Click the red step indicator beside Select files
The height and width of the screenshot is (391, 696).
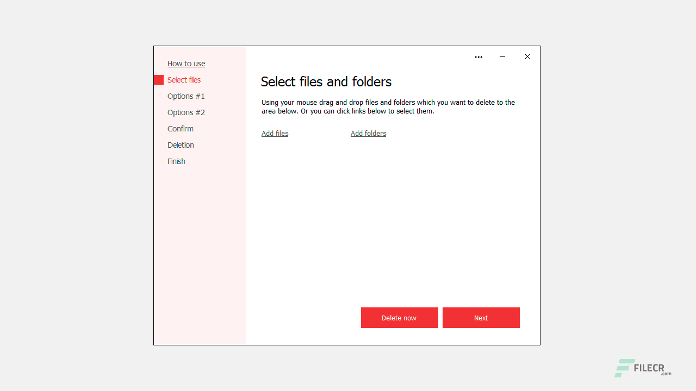point(158,79)
